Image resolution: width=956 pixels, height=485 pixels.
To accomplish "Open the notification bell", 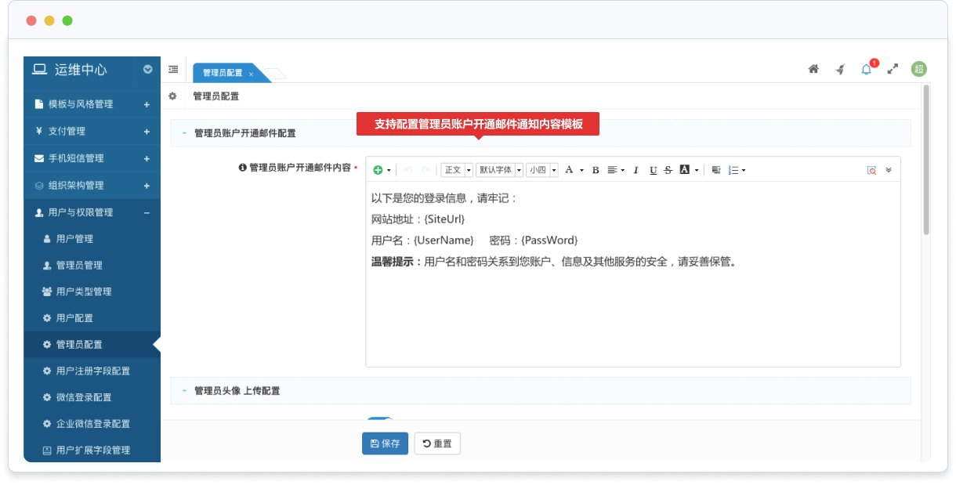I will (866, 69).
